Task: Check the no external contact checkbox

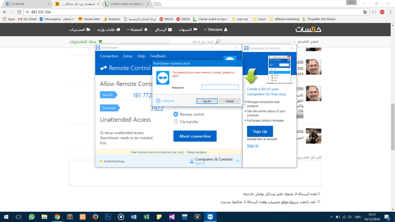Action: (318, 193)
